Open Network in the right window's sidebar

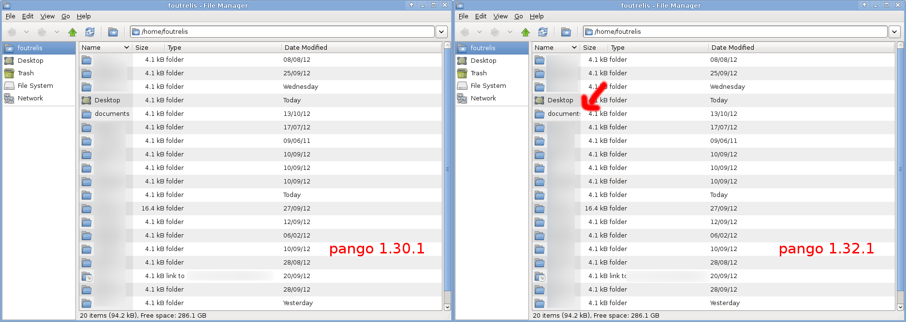click(x=483, y=98)
